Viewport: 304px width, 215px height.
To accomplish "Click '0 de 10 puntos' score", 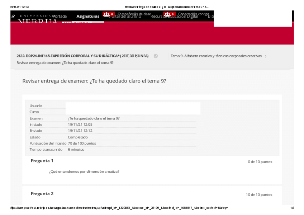I will tap(260, 162).
